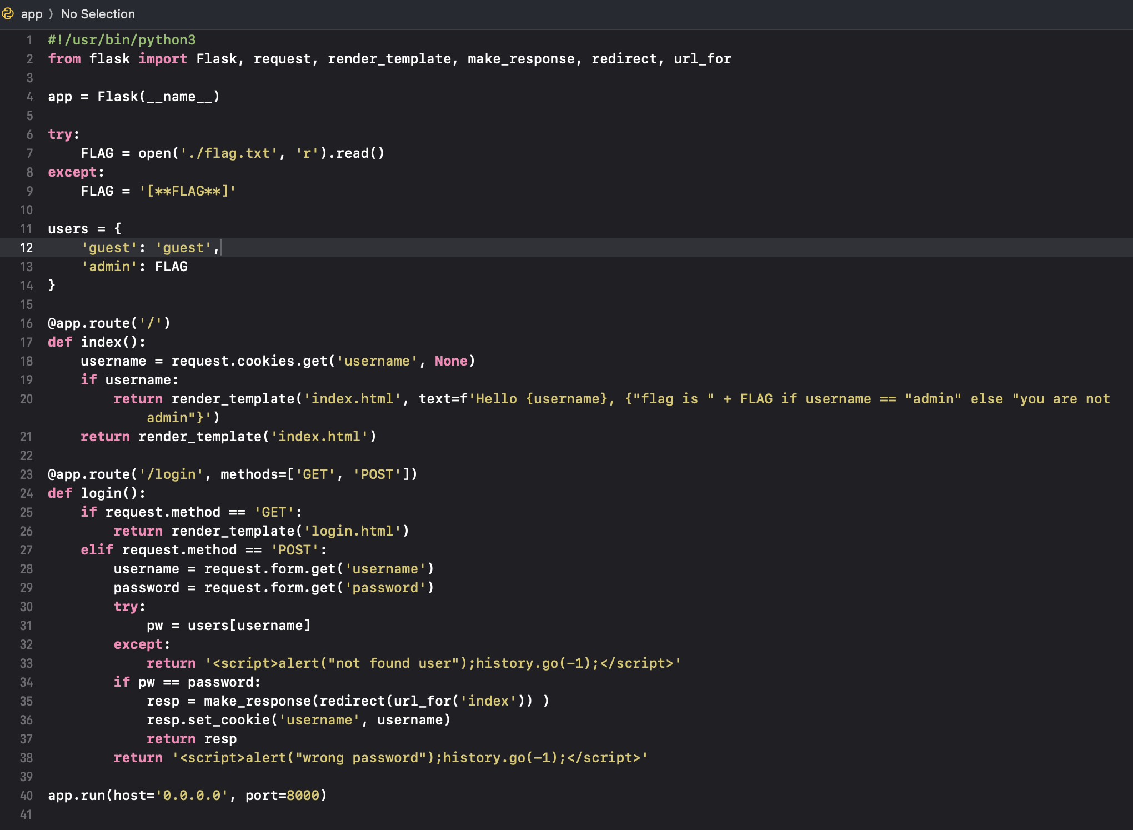Open the 'No Selection' symbol dropdown
1133x830 pixels.
(x=98, y=14)
